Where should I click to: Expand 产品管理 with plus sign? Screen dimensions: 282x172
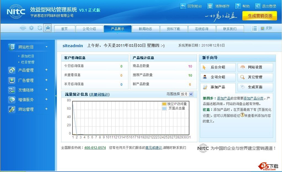[x=46, y=70]
